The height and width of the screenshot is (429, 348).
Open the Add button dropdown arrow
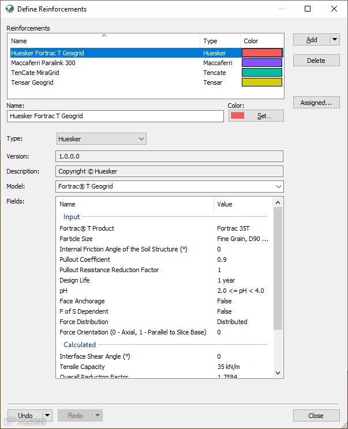(x=335, y=40)
